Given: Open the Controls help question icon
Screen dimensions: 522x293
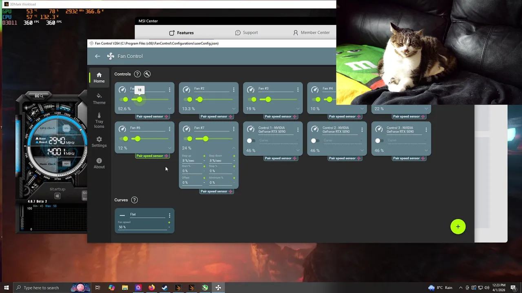Looking at the screenshot, I should 137,74.
